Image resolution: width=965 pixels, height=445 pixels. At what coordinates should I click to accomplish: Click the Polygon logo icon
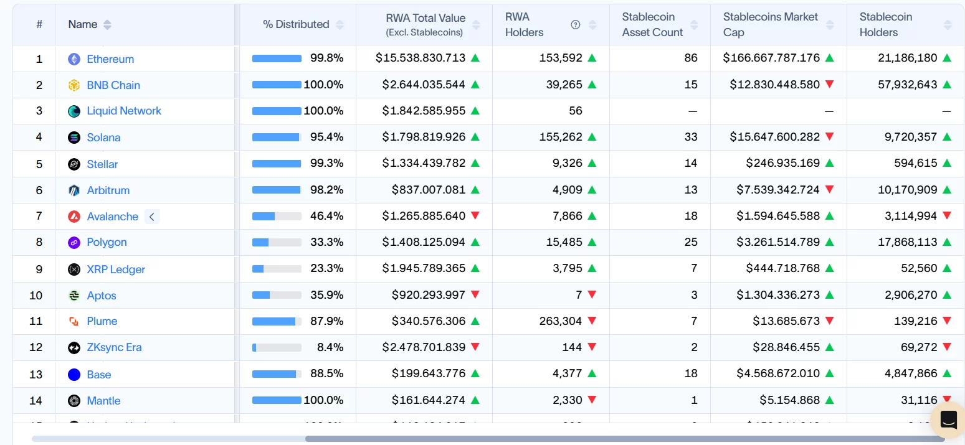tap(74, 243)
